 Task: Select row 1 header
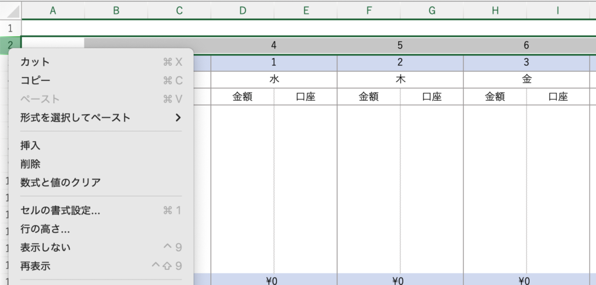[x=10, y=27]
